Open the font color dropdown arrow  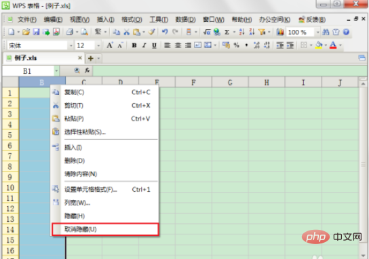click(x=341, y=45)
